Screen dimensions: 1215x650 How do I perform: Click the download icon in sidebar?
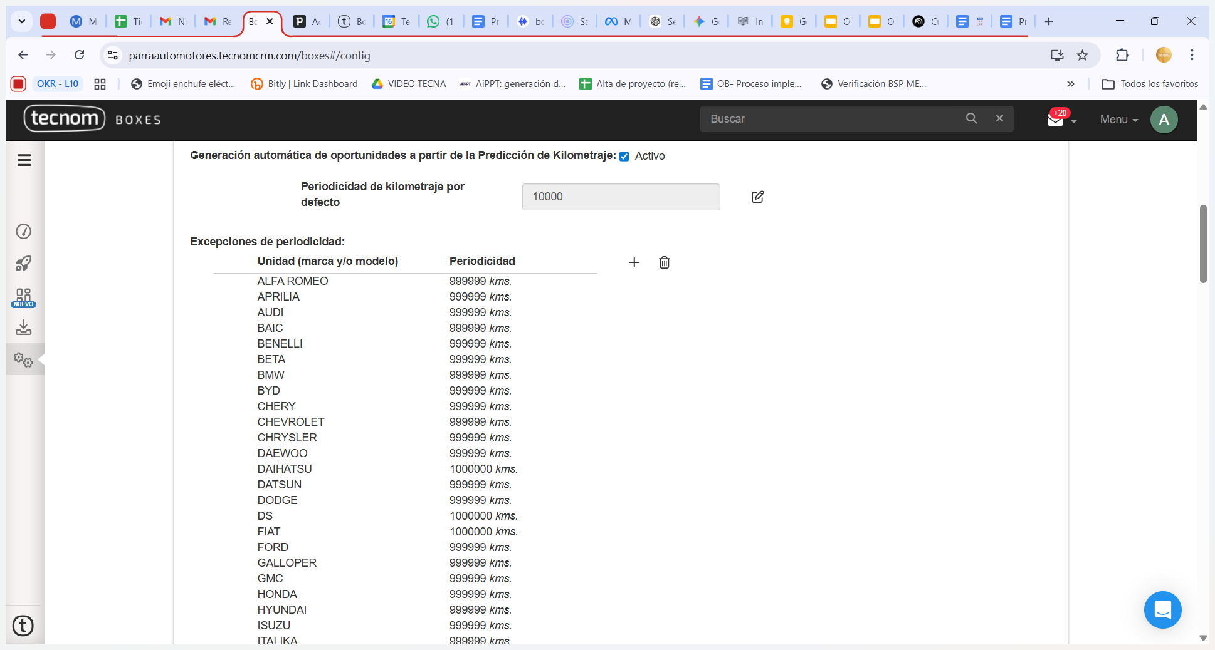tap(24, 328)
